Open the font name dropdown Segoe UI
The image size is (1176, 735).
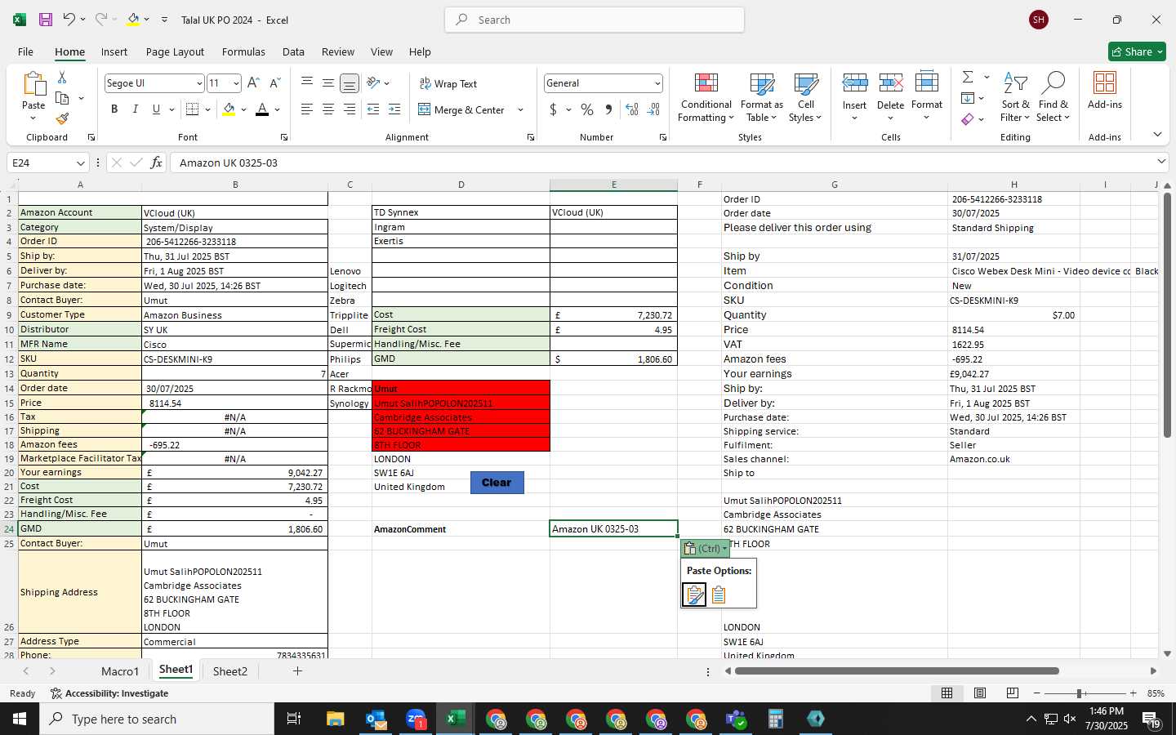click(x=198, y=83)
